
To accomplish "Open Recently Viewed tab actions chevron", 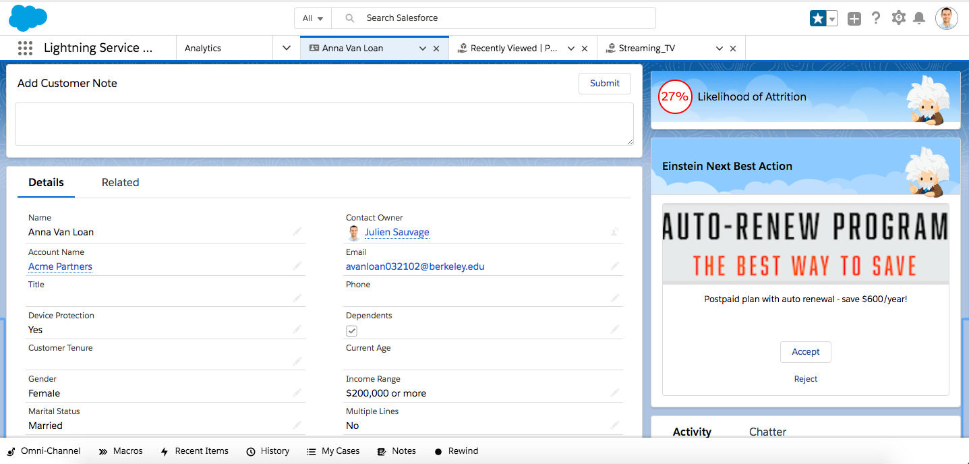I will tap(571, 49).
